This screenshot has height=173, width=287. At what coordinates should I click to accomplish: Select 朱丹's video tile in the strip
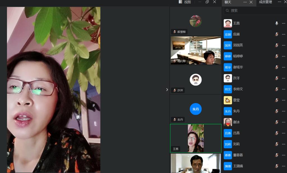pyautogui.click(x=196, y=109)
